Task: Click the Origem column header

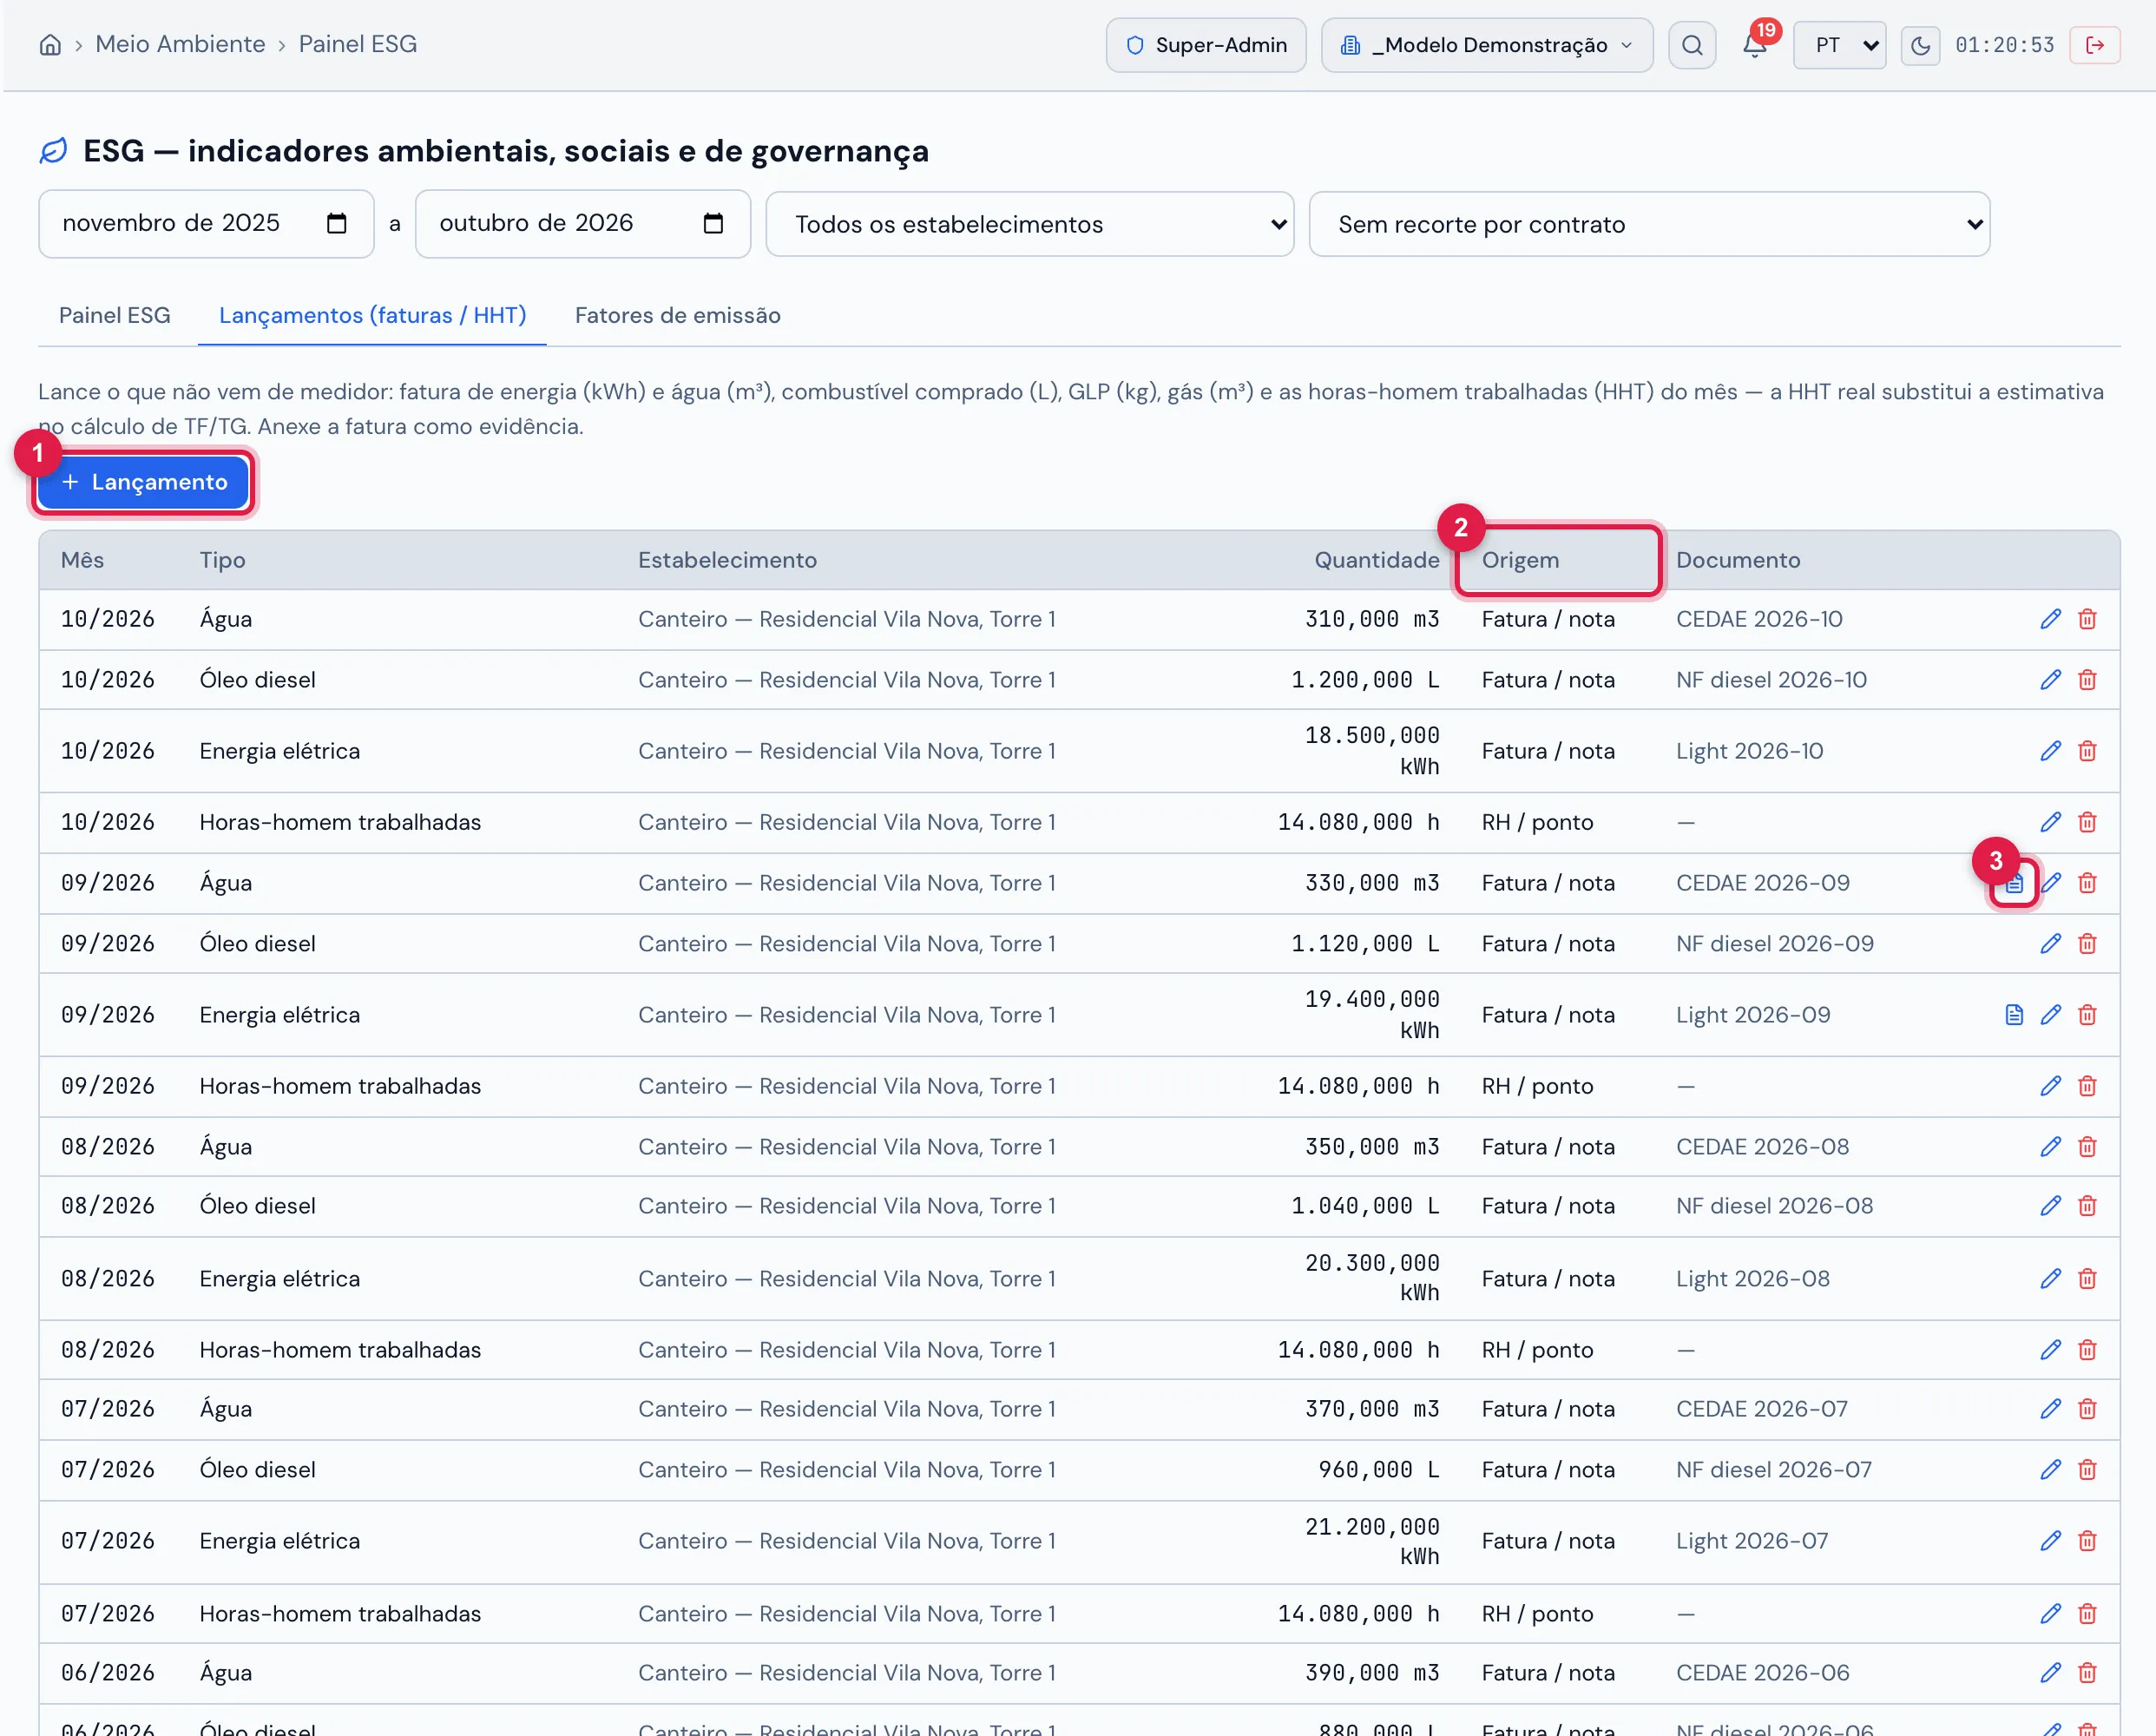Action: [x=1520, y=560]
